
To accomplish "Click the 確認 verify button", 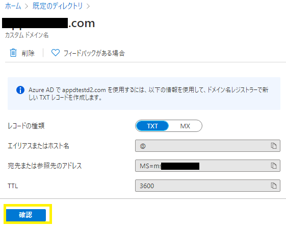I will [x=26, y=215].
